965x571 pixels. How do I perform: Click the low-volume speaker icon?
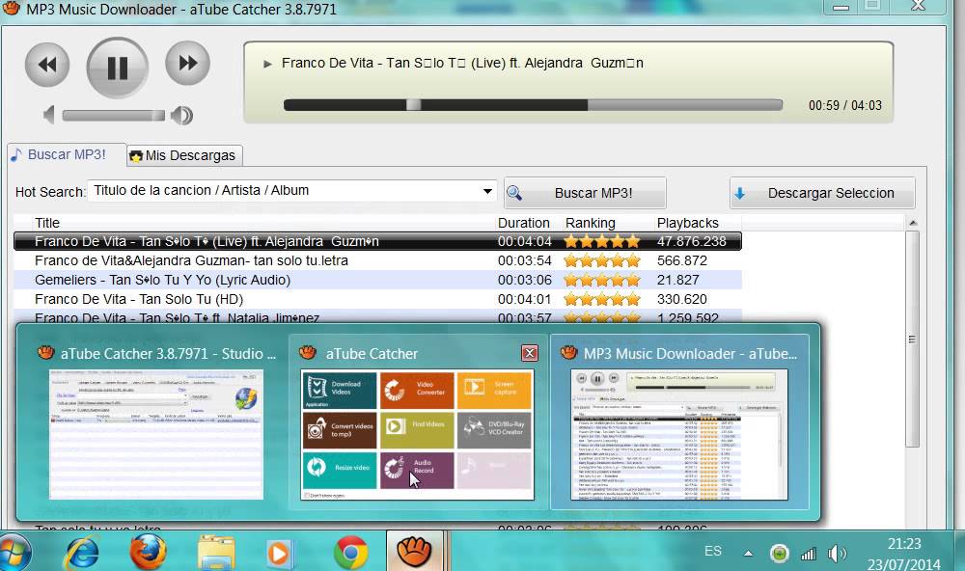pos(49,115)
